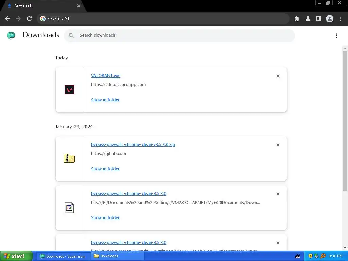Remove the bottom bypass-paywalls-chrome-clean-3.5.3.0 entry
Viewport: 348px width, 261px height.
pyautogui.click(x=278, y=243)
